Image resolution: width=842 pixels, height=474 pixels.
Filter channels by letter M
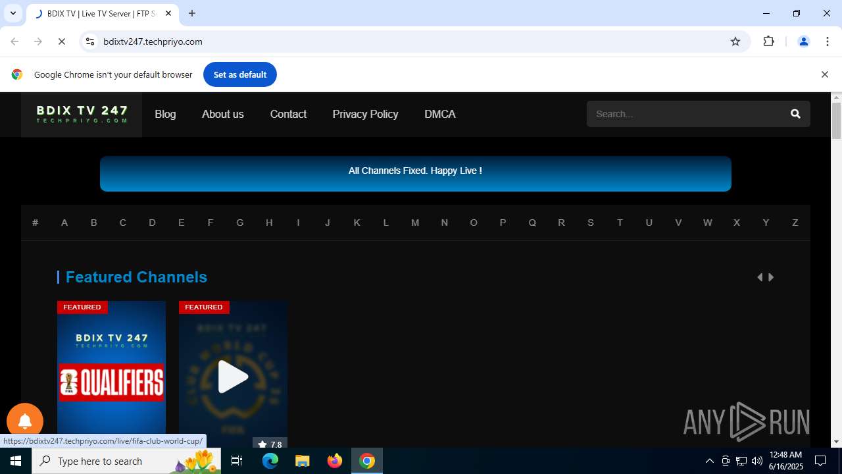pyautogui.click(x=415, y=223)
